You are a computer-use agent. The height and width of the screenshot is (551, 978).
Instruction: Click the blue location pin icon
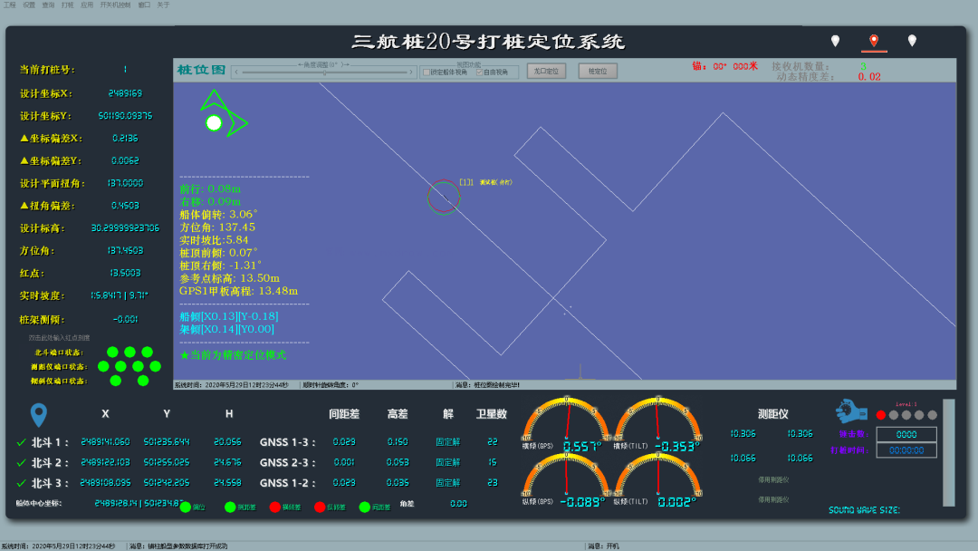click(39, 415)
